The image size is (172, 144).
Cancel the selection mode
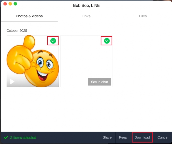point(163,137)
